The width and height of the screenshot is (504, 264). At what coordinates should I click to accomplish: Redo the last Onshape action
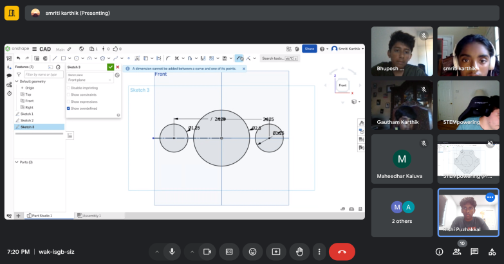click(27, 58)
